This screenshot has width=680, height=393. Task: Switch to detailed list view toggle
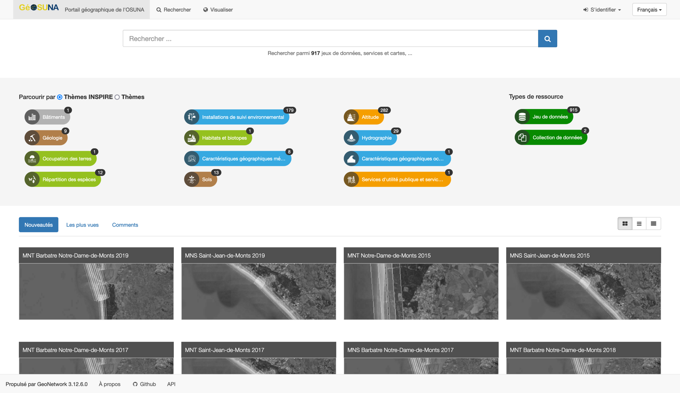click(x=639, y=224)
